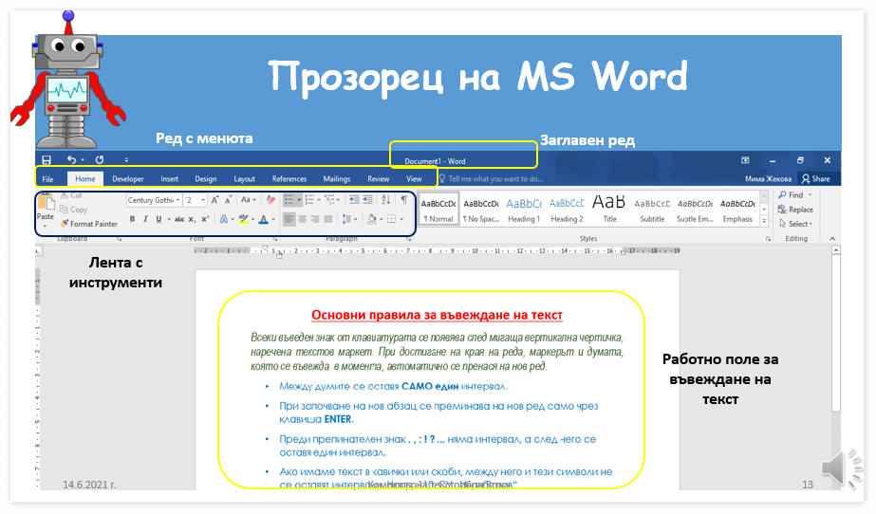The height and width of the screenshot is (514, 876).
Task: Click the Borders grid icon
Action: click(392, 219)
